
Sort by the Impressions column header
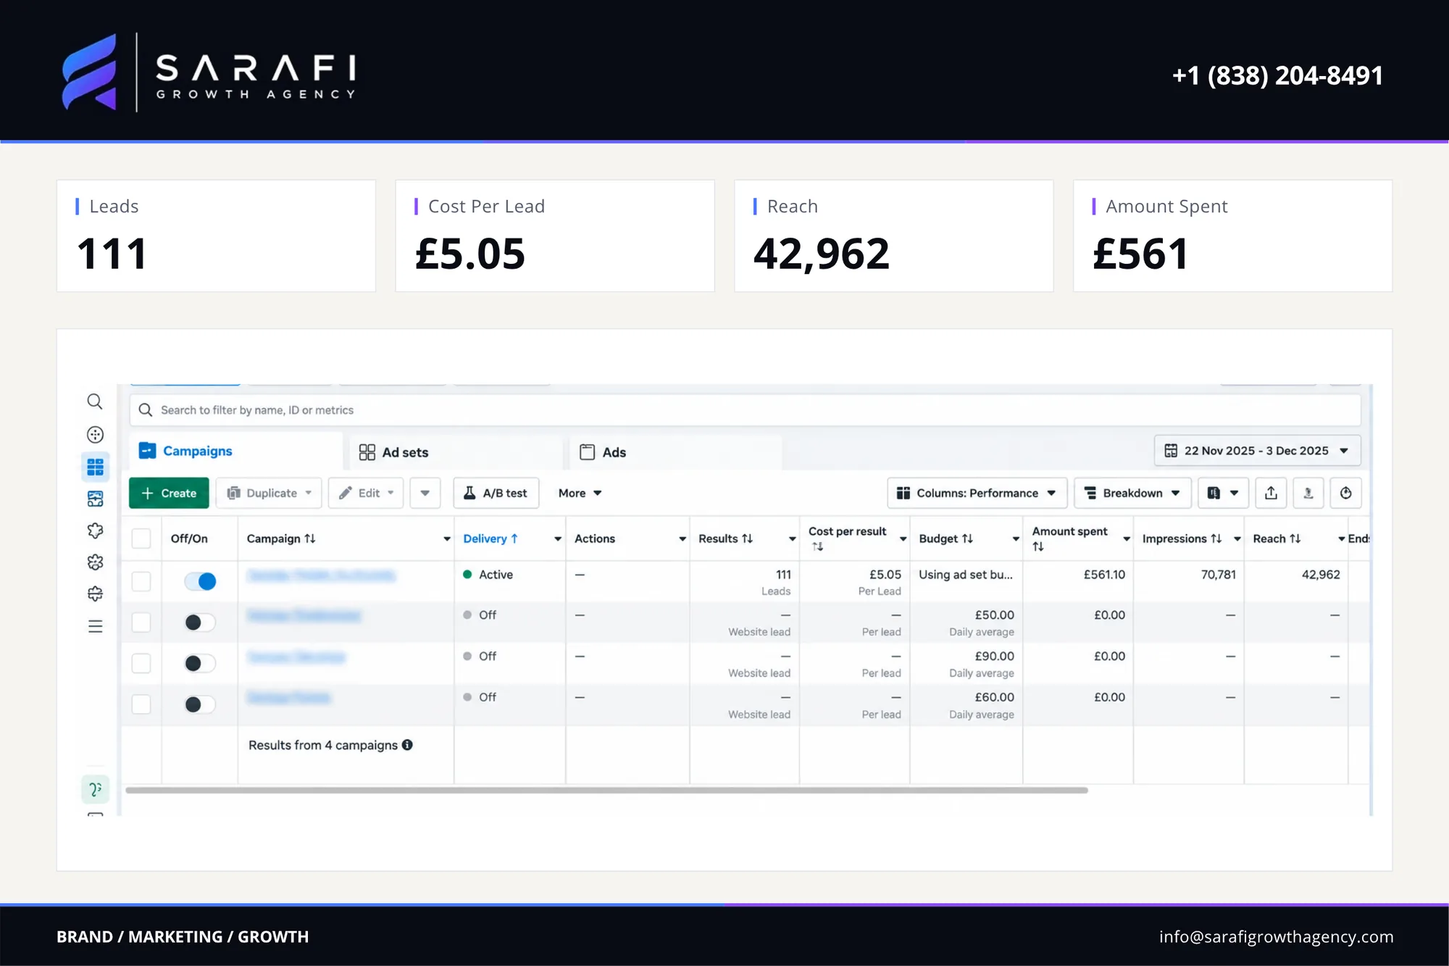point(1182,538)
